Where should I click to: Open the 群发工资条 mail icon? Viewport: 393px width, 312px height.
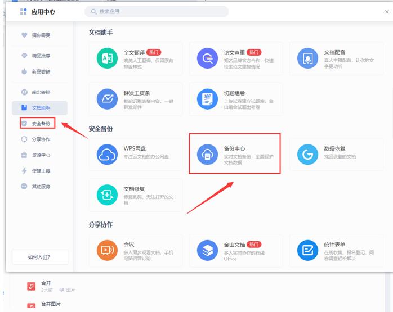pyautogui.click(x=107, y=99)
